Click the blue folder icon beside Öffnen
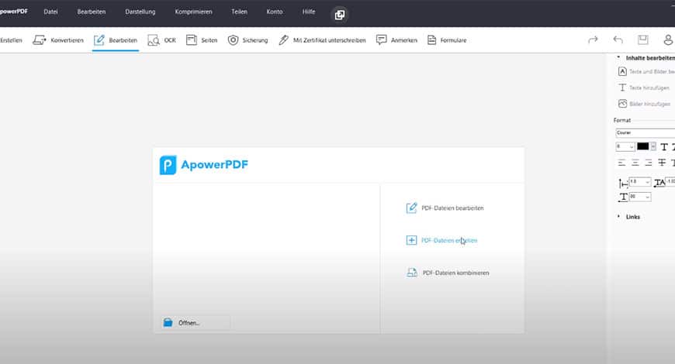Viewport: 675px width, 364px height. 168,322
